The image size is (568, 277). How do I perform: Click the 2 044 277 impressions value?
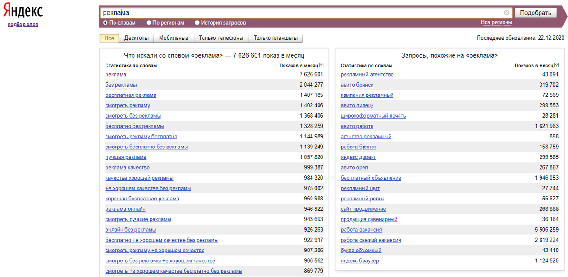[x=311, y=85]
